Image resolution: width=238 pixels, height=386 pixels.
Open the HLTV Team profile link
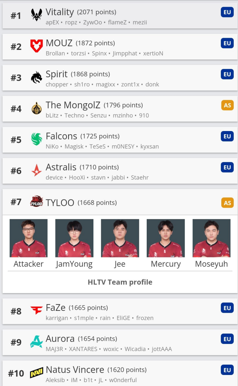tap(120, 282)
